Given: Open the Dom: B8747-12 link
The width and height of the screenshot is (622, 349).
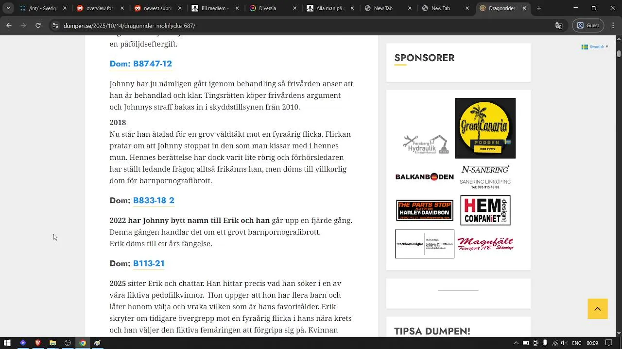Looking at the screenshot, I should coord(140,63).
